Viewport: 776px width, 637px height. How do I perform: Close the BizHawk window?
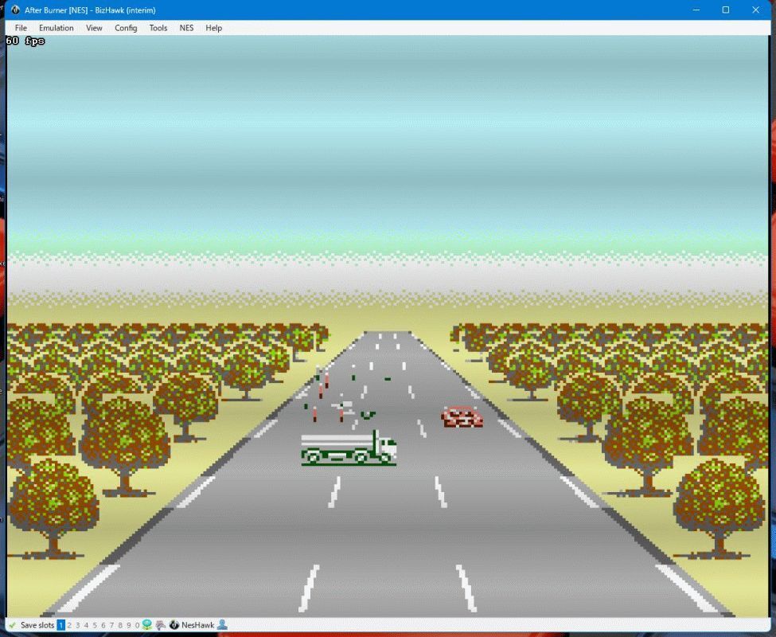[x=756, y=10]
